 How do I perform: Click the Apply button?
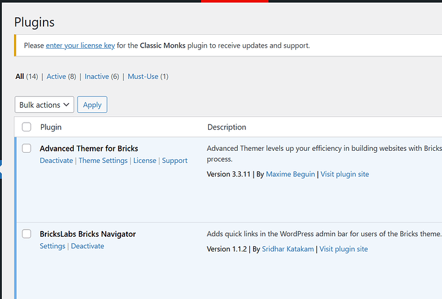pos(92,105)
